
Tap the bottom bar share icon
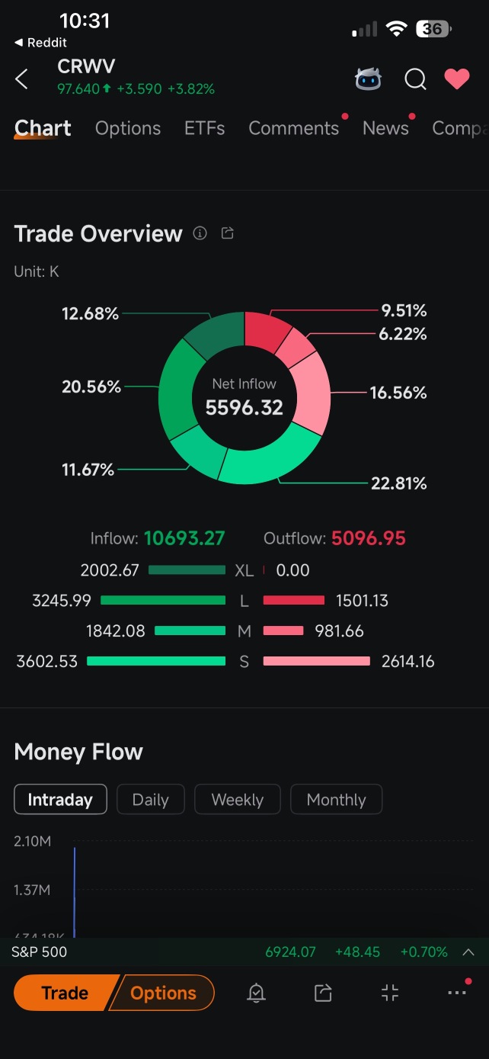coord(323,993)
